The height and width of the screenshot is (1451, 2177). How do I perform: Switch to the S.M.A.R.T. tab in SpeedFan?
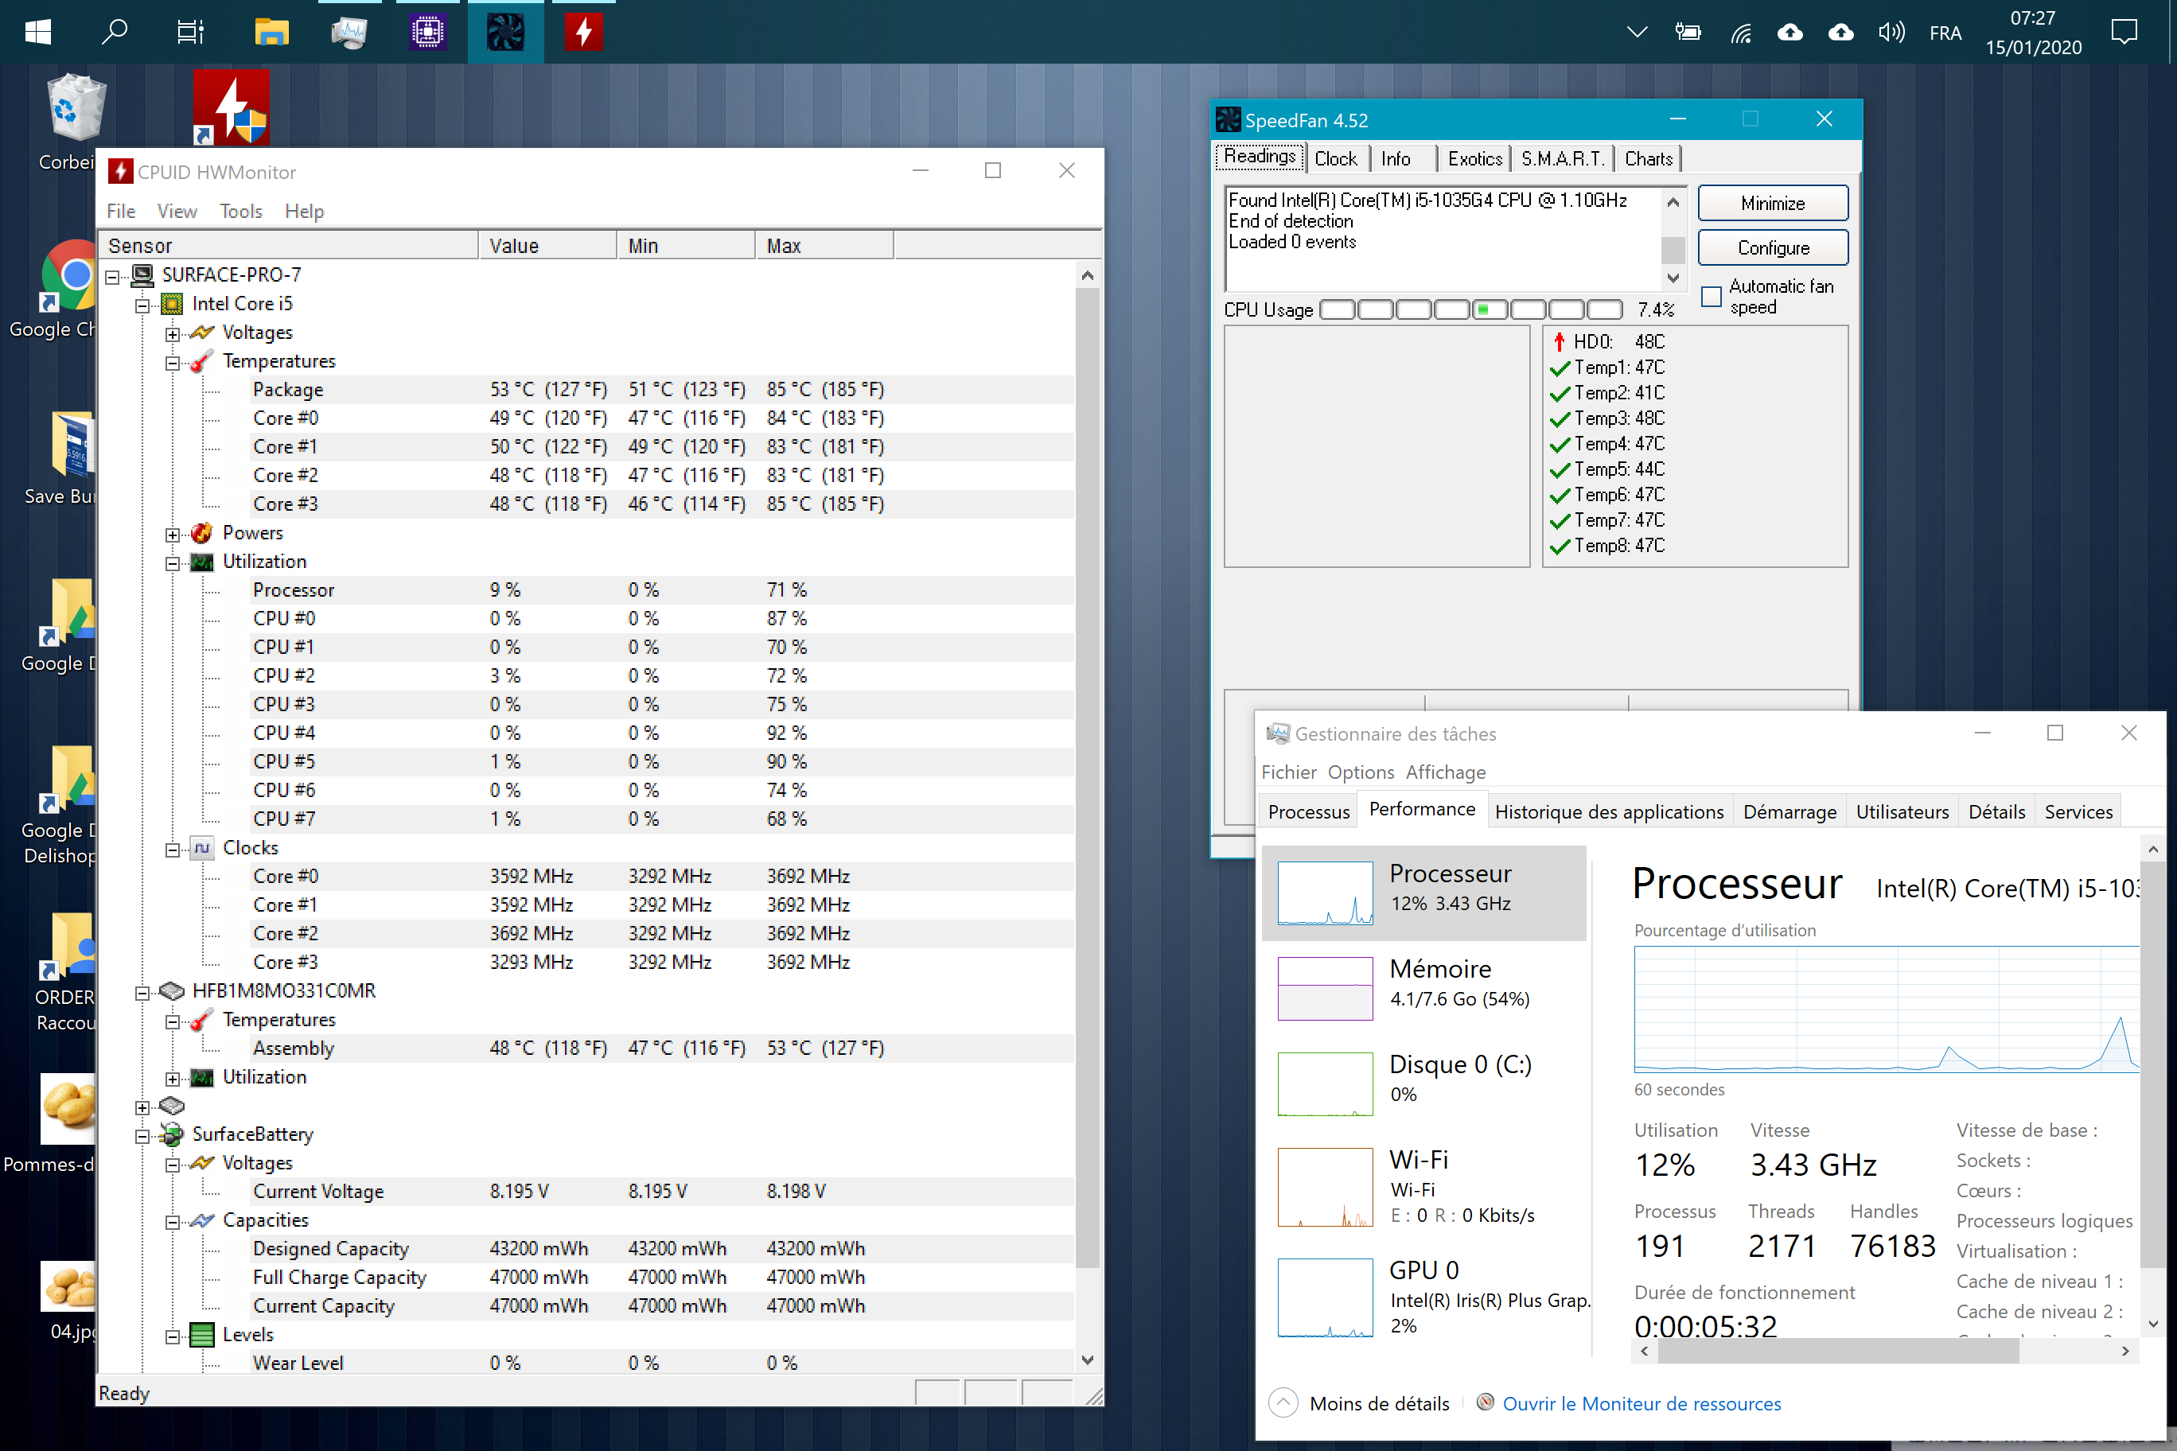click(x=1563, y=159)
